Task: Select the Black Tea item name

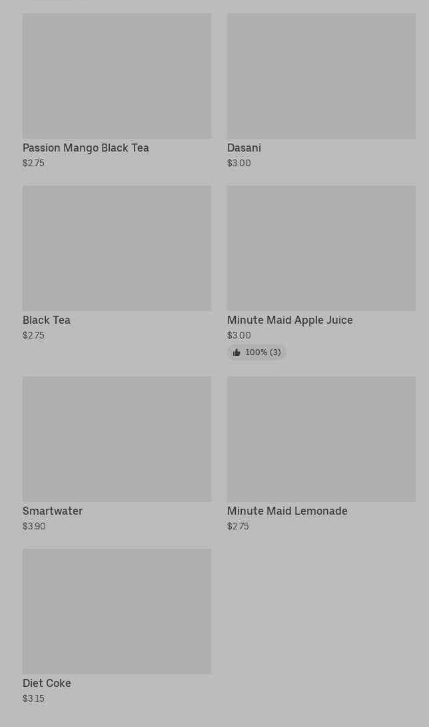Action: pyautogui.click(x=47, y=320)
